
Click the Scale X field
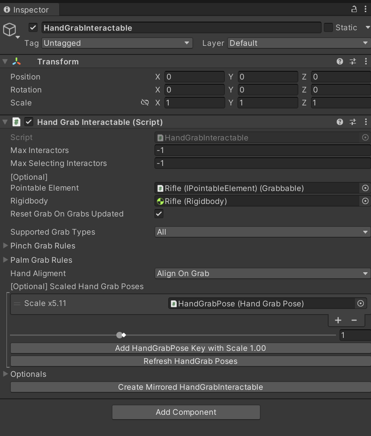tap(194, 102)
